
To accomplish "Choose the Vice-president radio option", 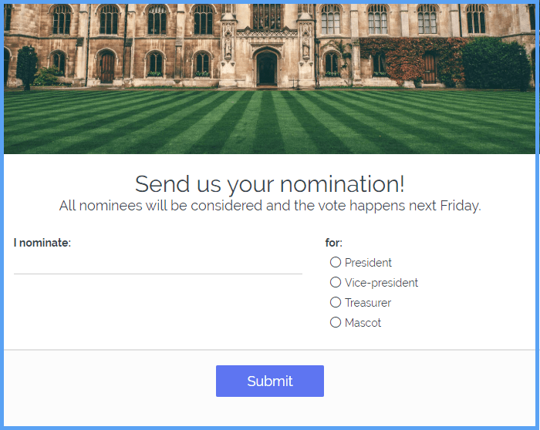I will point(336,283).
